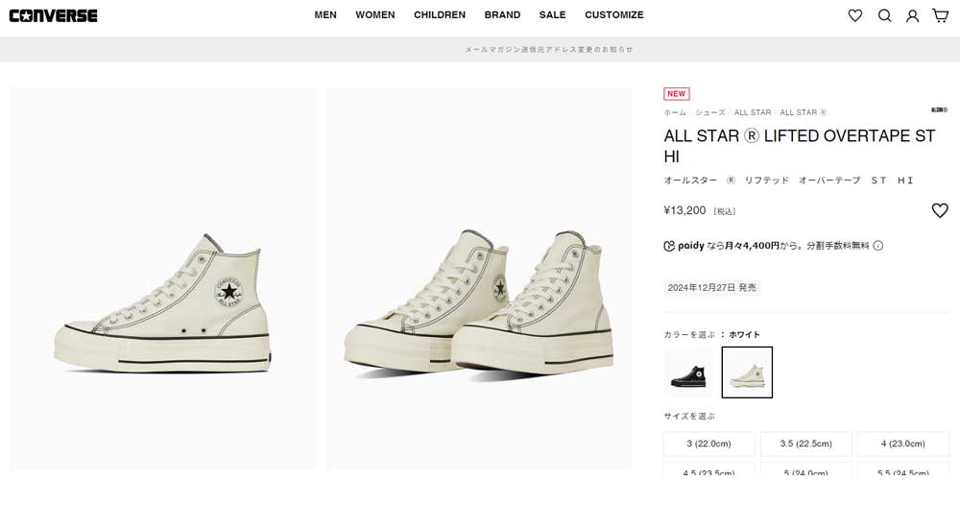Open the mail magazine notice banner
The image size is (960, 505).
tap(548, 49)
